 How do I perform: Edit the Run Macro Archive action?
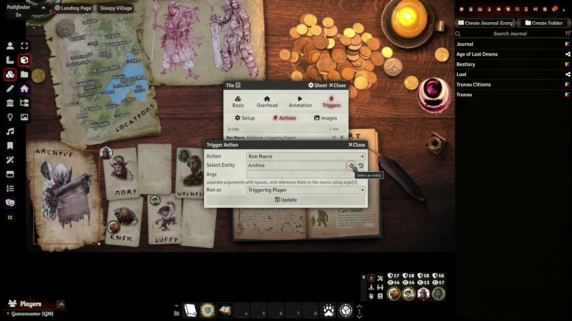tap(334, 137)
